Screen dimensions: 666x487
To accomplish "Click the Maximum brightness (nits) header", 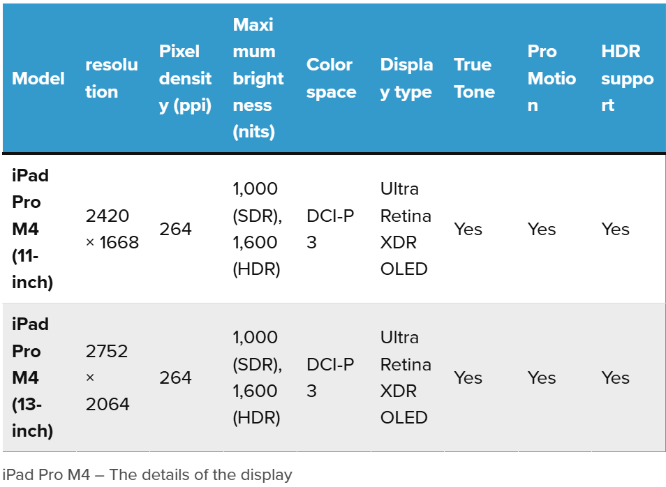I will [x=258, y=78].
